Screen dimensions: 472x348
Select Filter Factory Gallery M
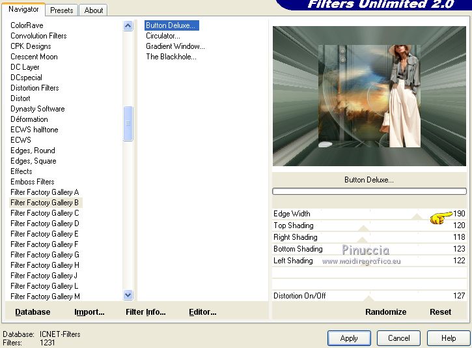pos(45,297)
